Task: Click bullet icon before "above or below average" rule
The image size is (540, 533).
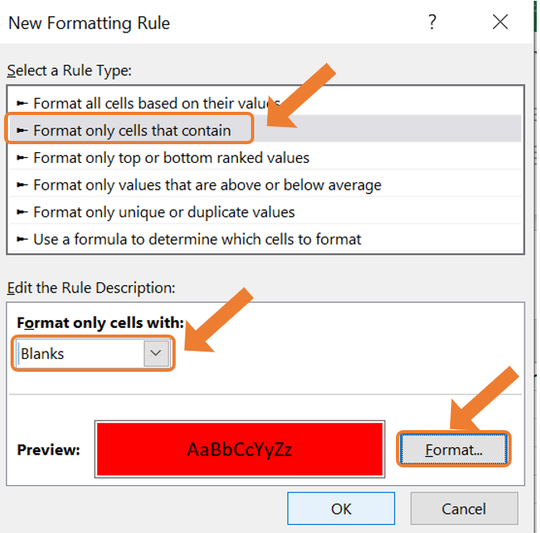Action: (x=22, y=185)
